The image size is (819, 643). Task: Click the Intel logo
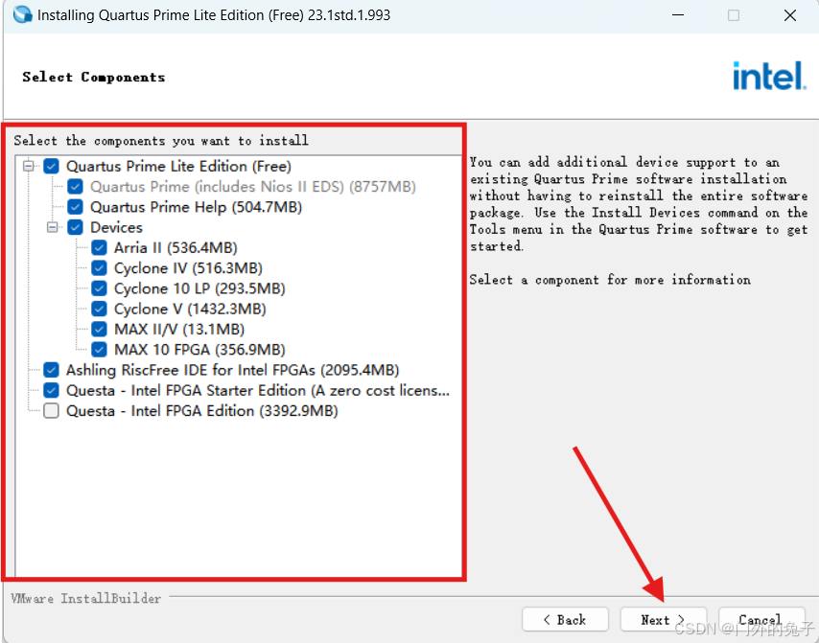coord(769,76)
